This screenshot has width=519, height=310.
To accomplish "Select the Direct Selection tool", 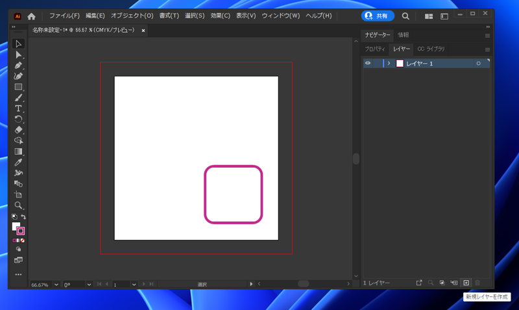I will (x=18, y=55).
